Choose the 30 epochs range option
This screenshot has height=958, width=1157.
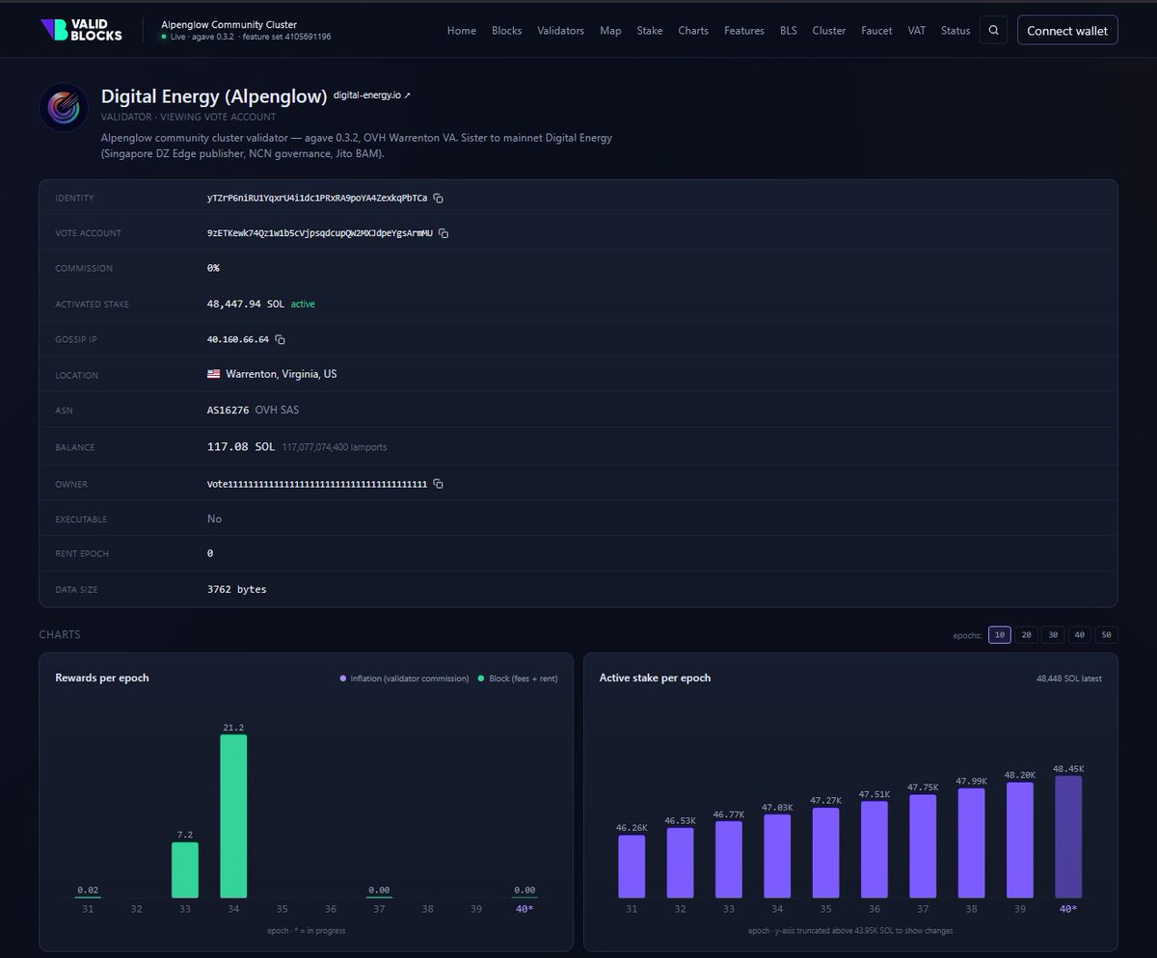pyautogui.click(x=1053, y=635)
